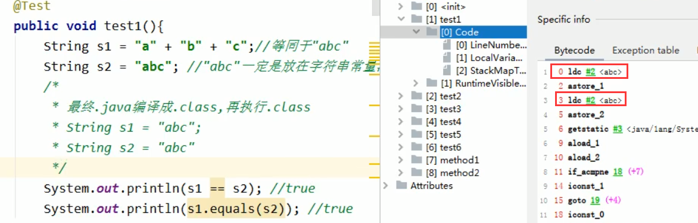
Task: Click the folder icon of Attributes node
Action: pyautogui.click(x=401, y=185)
